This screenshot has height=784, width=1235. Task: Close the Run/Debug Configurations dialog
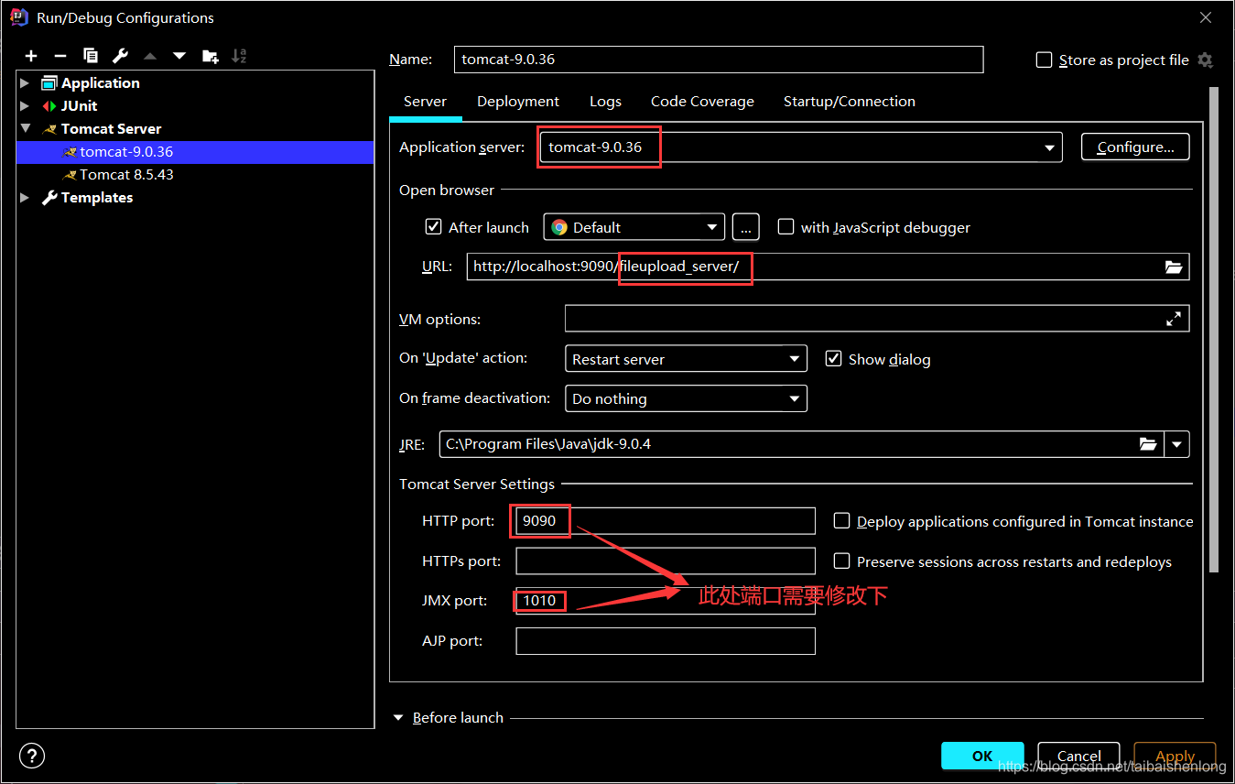click(1206, 17)
